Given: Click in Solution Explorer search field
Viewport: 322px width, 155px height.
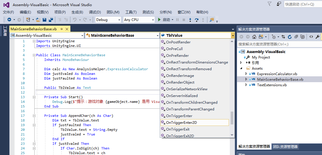Looking at the screenshot, I should click(280, 44).
